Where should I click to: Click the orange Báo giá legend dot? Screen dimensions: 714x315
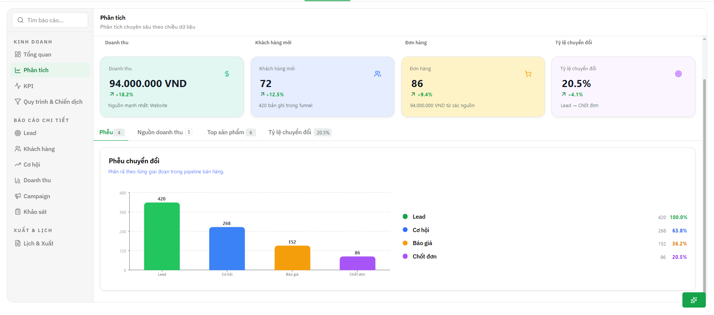405,243
